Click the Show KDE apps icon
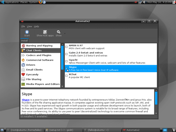 tap(45, 32)
